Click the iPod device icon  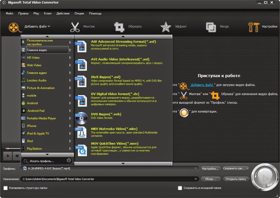(23, 141)
